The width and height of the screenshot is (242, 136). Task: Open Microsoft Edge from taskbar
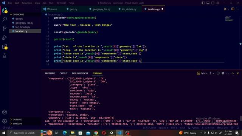pyautogui.click(x=65, y=133)
